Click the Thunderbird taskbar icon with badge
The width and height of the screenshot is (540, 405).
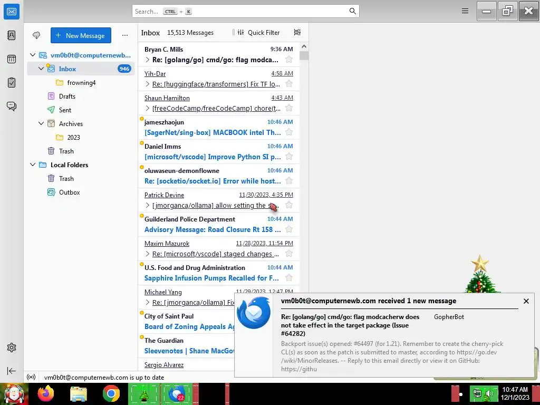176,393
